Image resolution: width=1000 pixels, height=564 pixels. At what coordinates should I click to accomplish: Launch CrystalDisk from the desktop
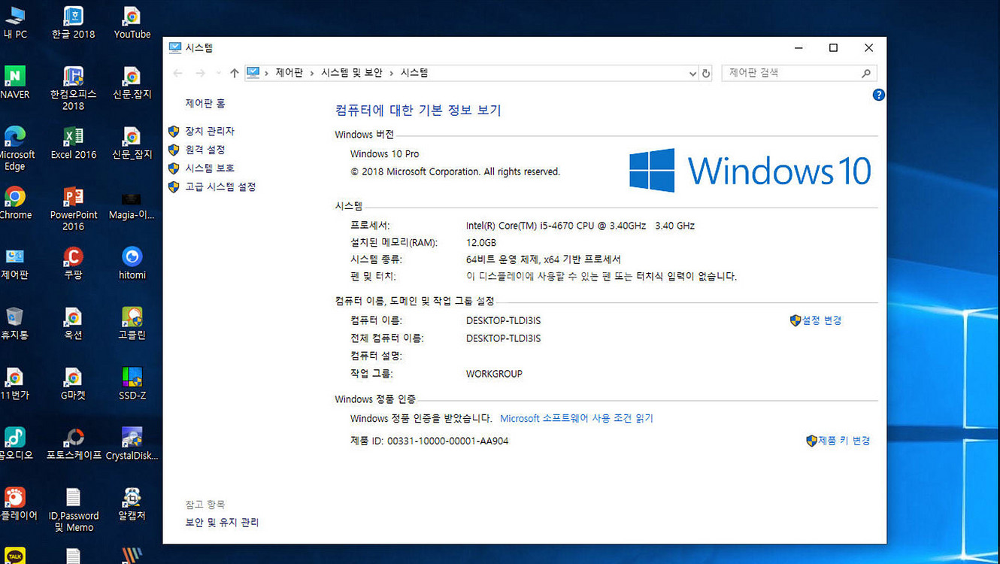pos(132,443)
